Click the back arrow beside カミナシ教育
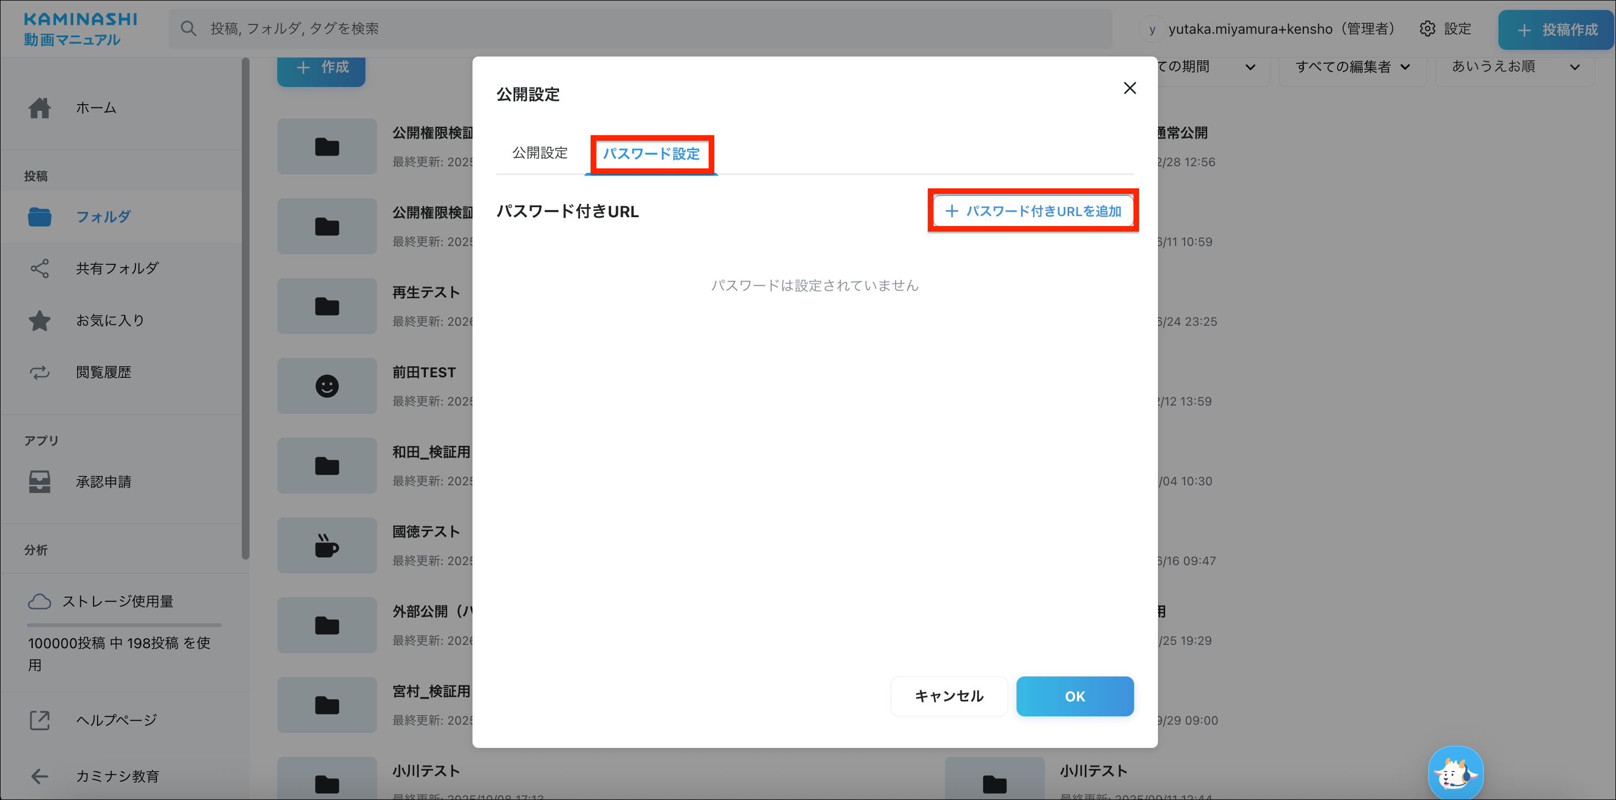Image resolution: width=1616 pixels, height=800 pixels. click(39, 776)
